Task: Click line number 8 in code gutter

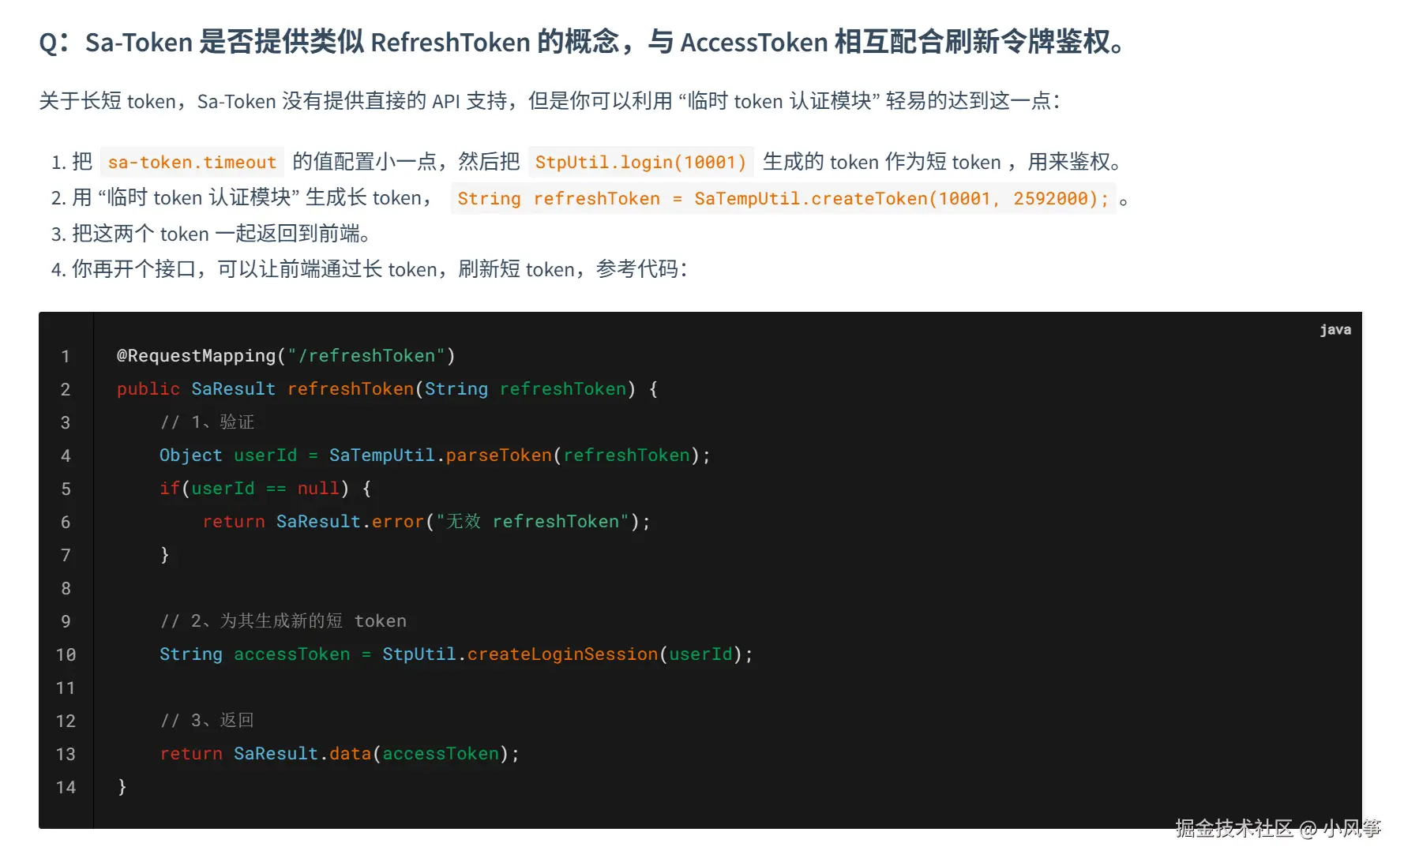Action: [66, 589]
